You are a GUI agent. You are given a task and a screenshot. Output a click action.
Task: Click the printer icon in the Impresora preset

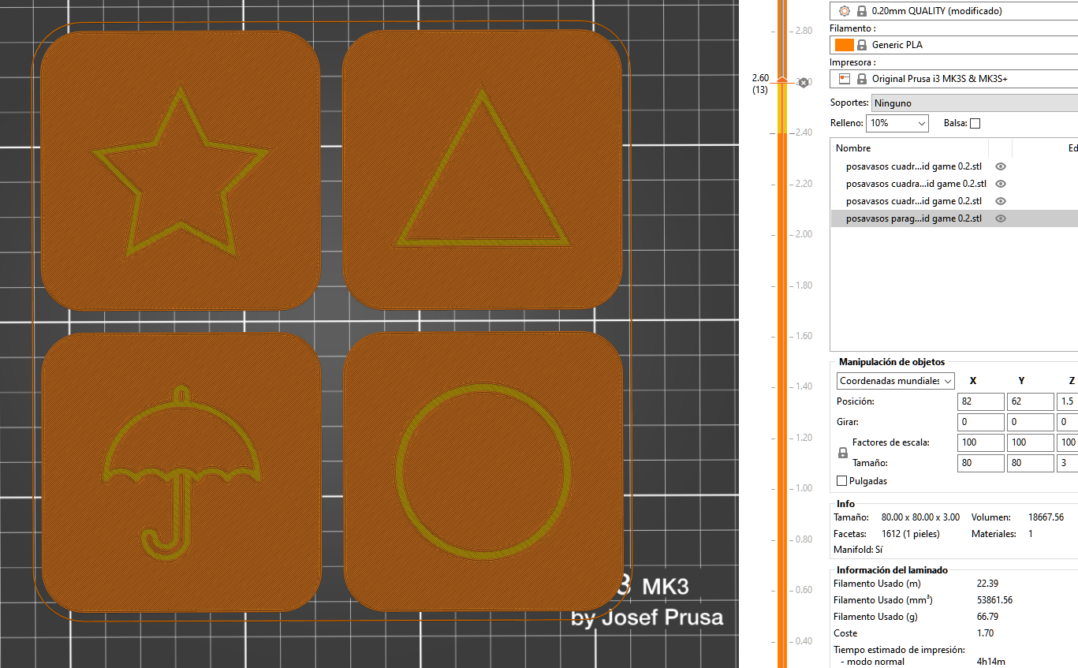tap(844, 79)
